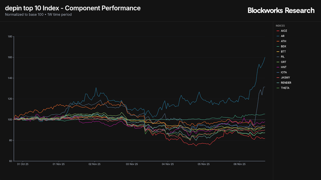The image size is (321, 180).
Task: Click the FIL legend item
Action: (282, 57)
